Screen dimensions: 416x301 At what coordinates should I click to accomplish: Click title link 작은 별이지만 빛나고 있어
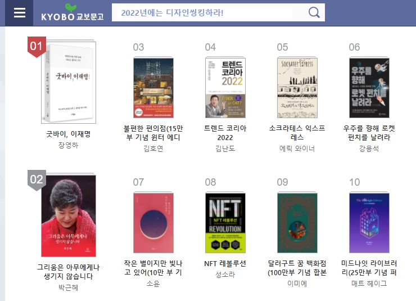click(153, 268)
